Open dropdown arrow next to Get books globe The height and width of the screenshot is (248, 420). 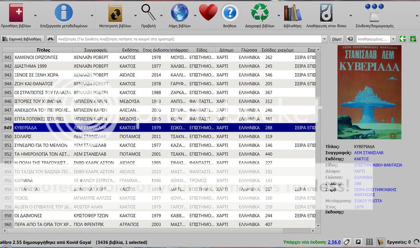(x=195, y=16)
